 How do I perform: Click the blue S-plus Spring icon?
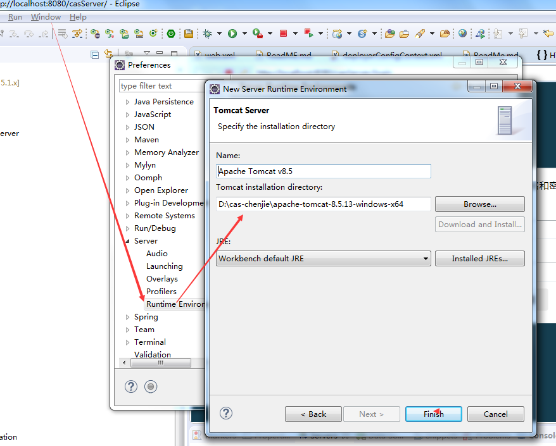point(362,34)
